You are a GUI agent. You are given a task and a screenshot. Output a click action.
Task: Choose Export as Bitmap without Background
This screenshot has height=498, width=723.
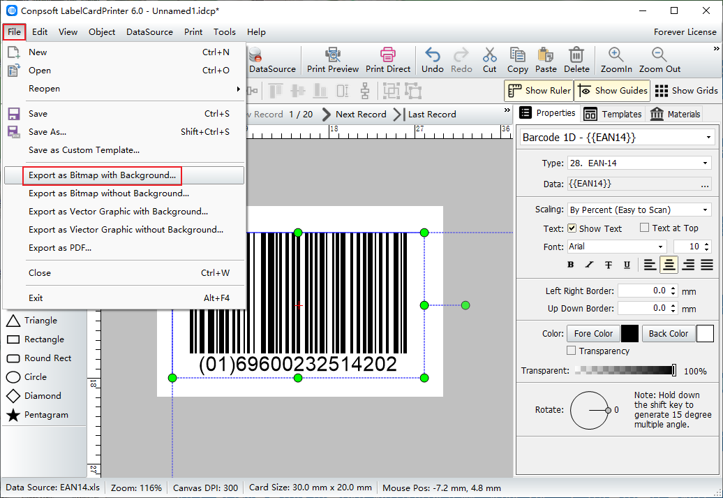(124, 193)
